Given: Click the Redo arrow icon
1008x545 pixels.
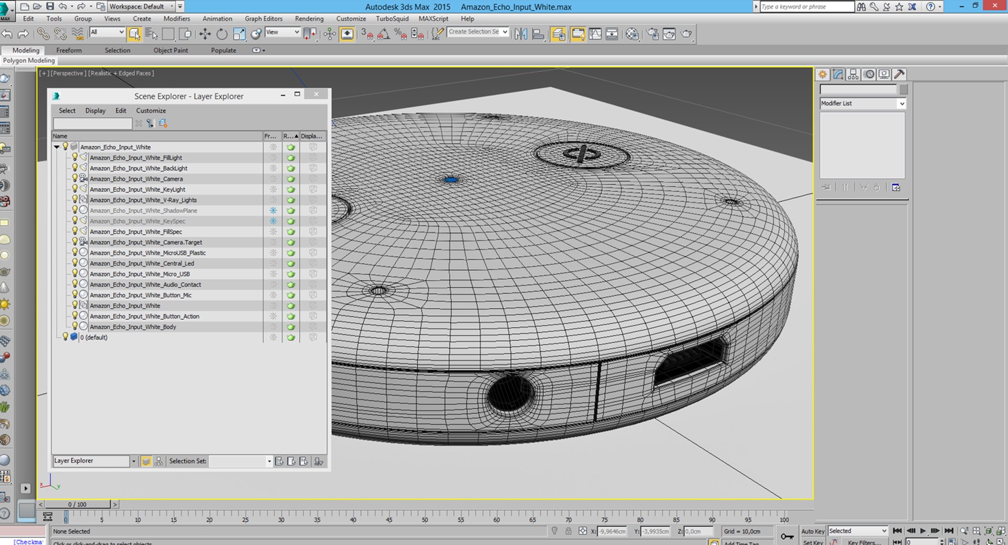Looking at the screenshot, I should coord(23,34).
